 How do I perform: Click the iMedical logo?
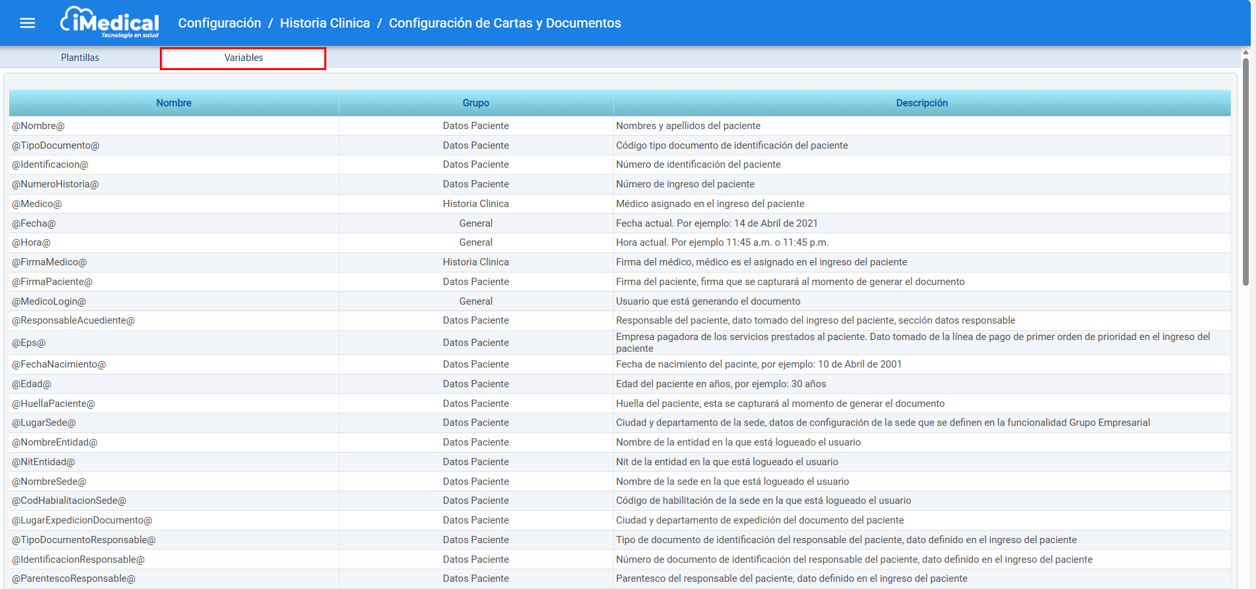click(109, 22)
